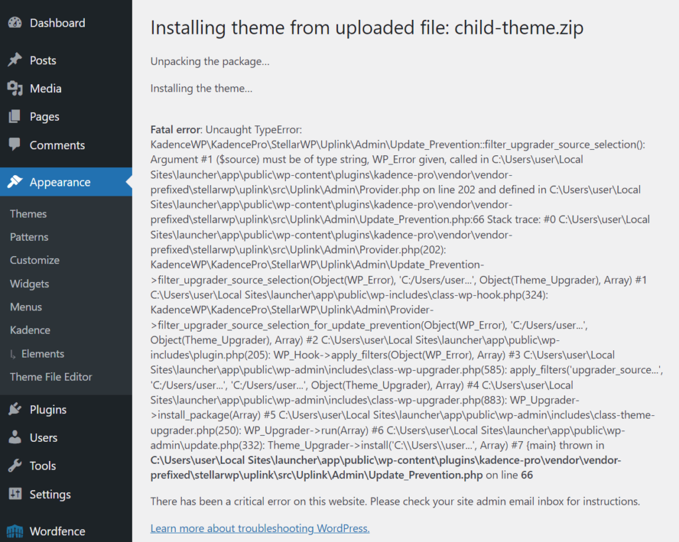
Task: Click the 'critical error on this website' message
Action: (x=395, y=502)
